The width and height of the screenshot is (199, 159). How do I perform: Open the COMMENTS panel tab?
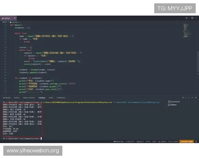(61, 98)
